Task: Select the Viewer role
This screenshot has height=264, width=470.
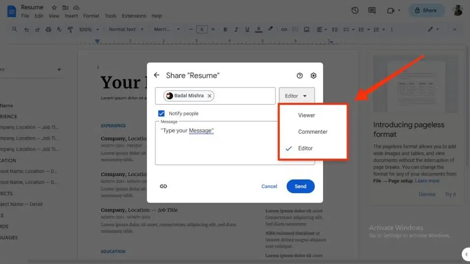Action: [313, 116]
